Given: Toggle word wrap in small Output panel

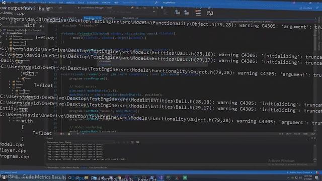Looking at the screenshot, I should (x=137, y=142).
